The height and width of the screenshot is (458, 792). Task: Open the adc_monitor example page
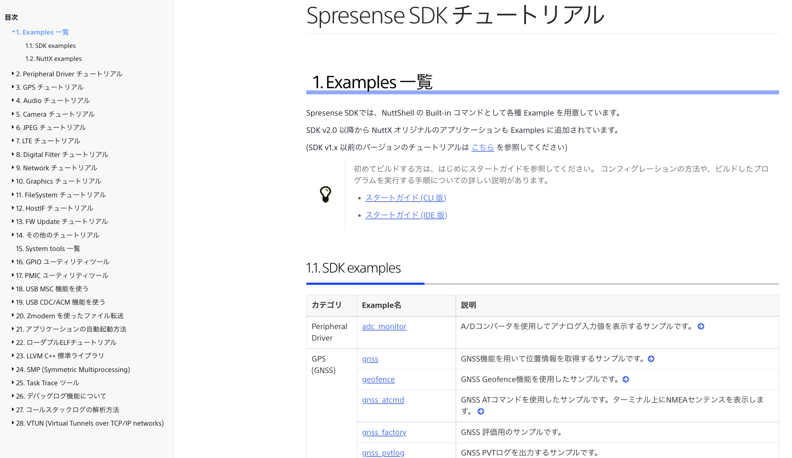coord(384,327)
